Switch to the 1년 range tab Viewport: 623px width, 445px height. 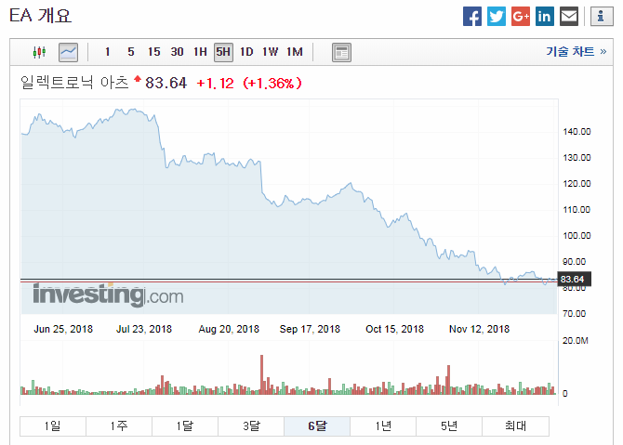tap(383, 426)
